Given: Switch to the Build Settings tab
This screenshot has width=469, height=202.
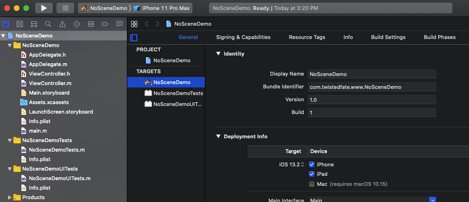Looking at the screenshot, I should coord(388,37).
